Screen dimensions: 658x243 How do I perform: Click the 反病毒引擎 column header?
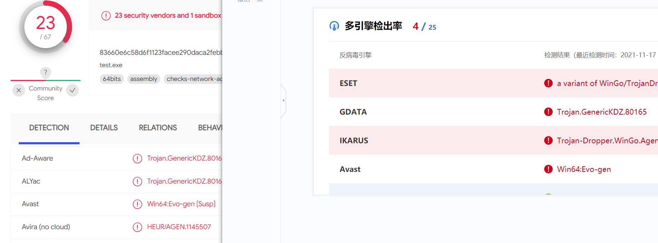point(356,55)
